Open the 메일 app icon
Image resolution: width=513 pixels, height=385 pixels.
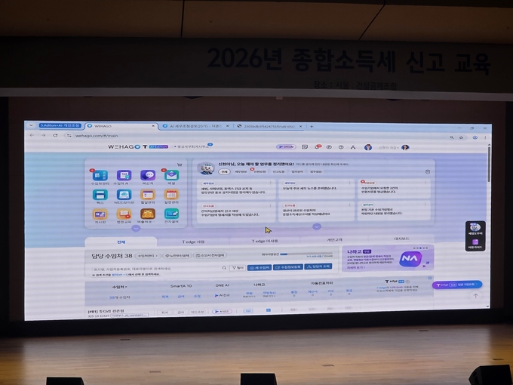(x=172, y=176)
